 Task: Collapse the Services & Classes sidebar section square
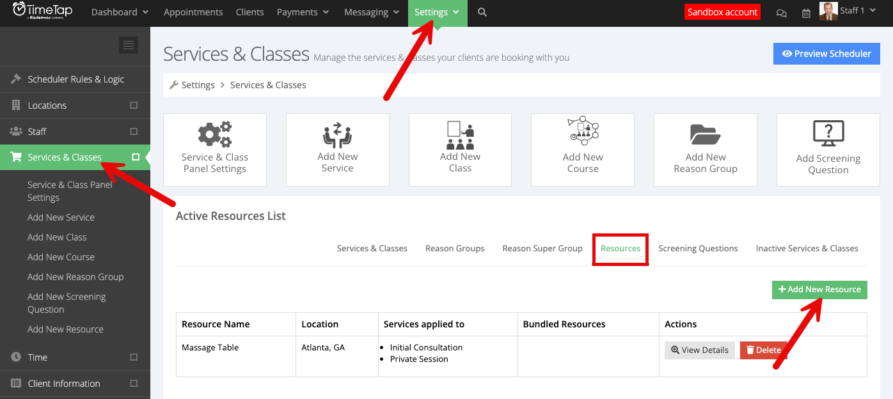point(136,157)
